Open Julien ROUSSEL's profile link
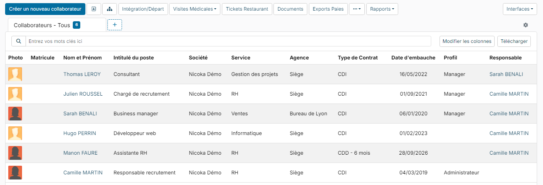543x185 pixels. tap(83, 94)
